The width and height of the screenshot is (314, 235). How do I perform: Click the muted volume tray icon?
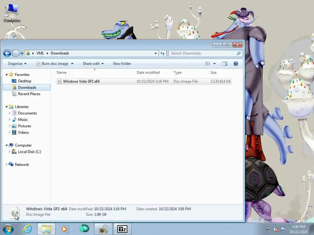[276, 229]
